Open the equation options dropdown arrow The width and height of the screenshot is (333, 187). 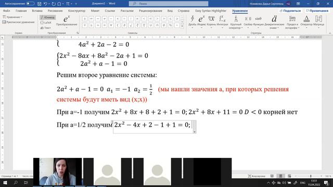click(x=195, y=131)
